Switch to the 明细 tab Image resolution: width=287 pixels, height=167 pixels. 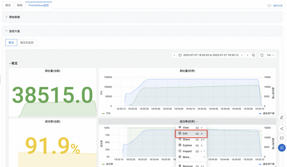[x=20, y=5]
